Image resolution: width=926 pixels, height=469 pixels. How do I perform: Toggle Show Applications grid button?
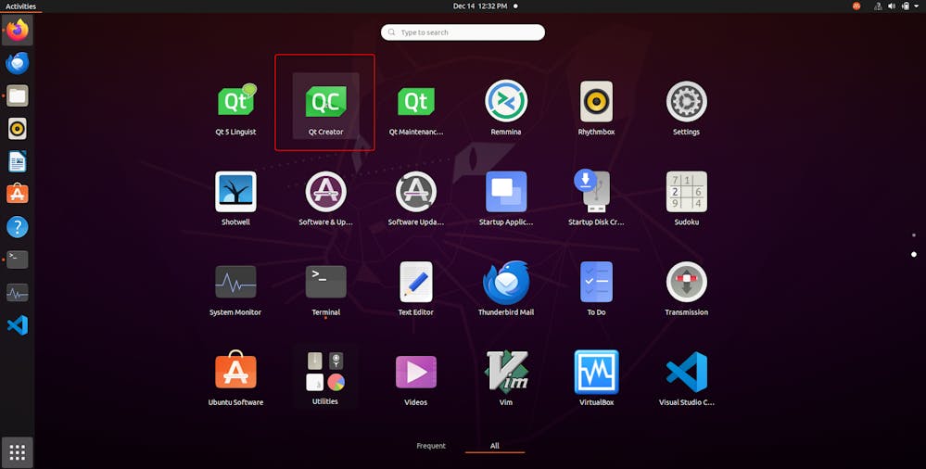17,452
